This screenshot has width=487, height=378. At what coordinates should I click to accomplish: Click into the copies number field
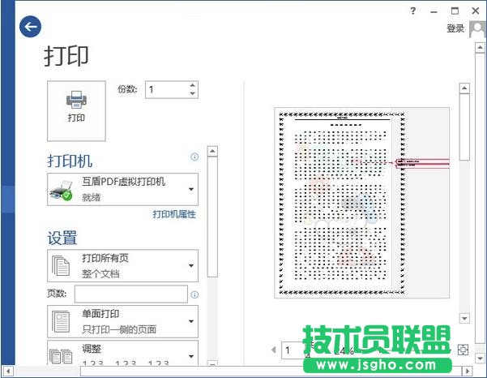click(167, 90)
